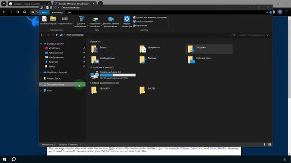Select the Документы folder icon
The height and width of the screenshot is (163, 291).
(142, 49)
